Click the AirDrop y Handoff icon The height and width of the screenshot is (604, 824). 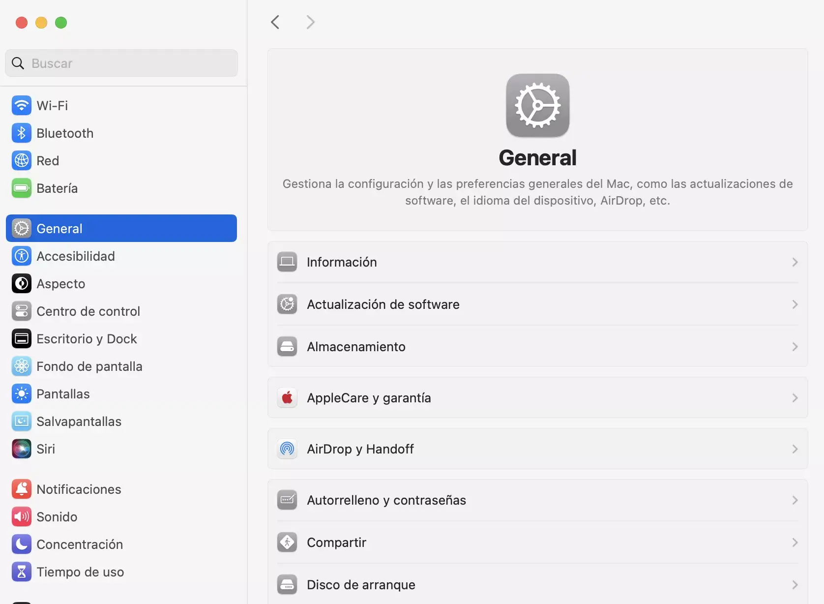coord(287,449)
